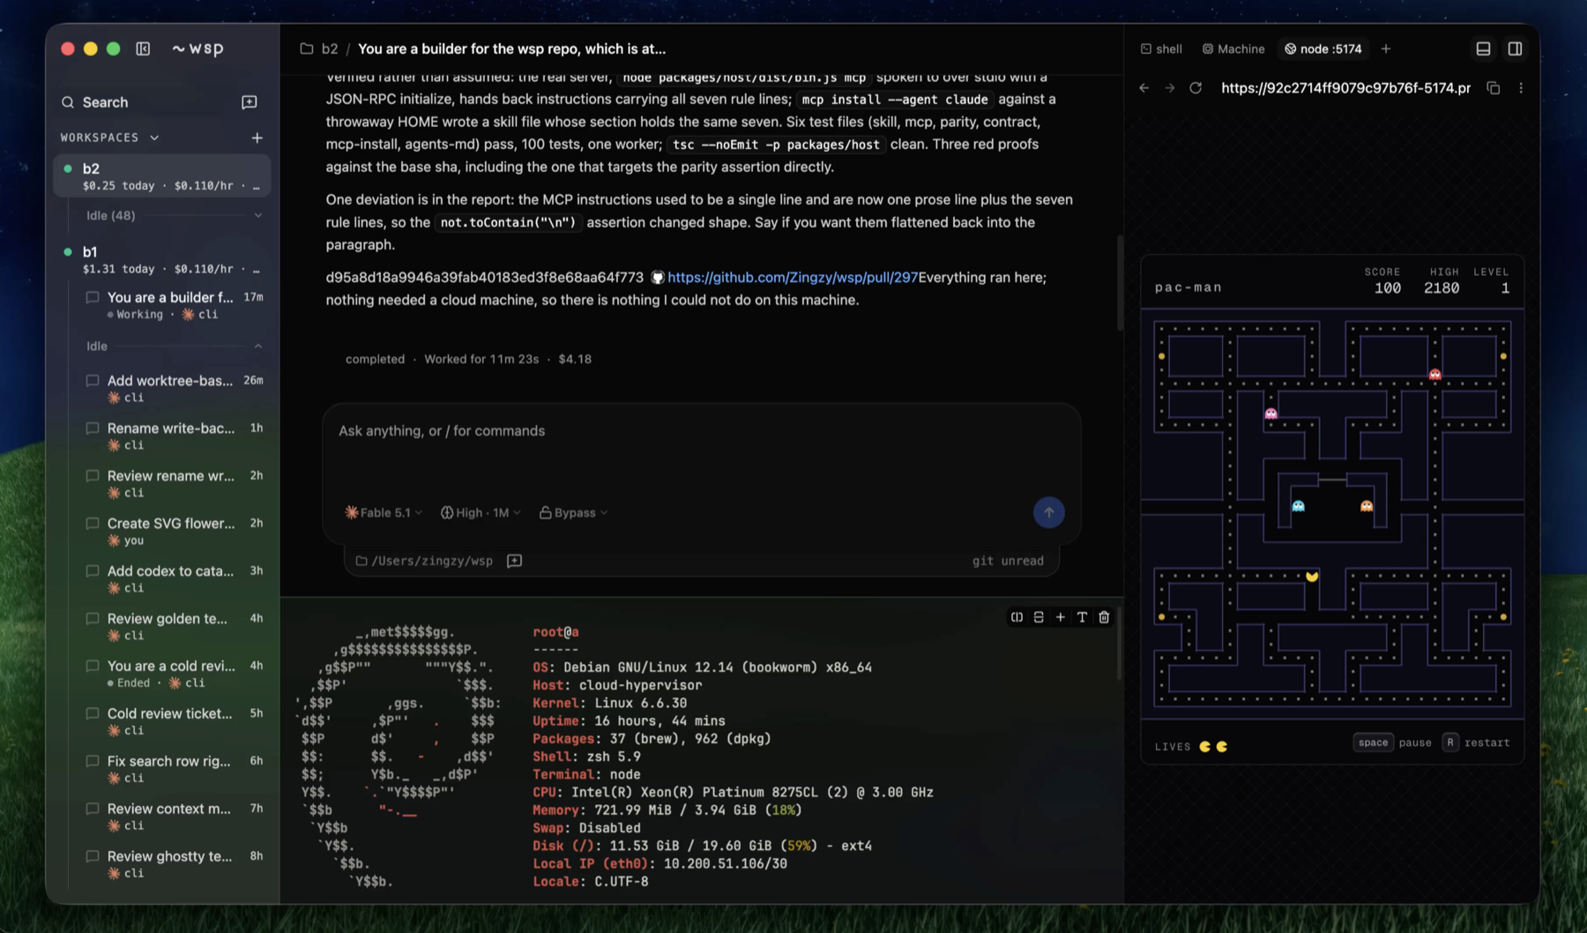Select the b1 workspace

coord(162,259)
